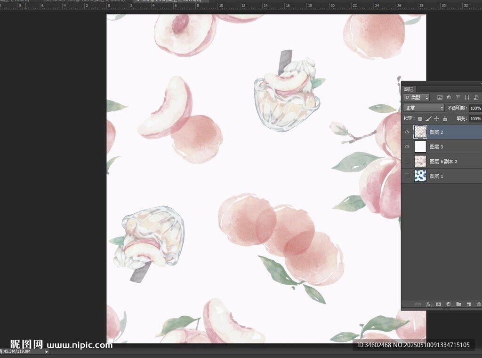The height and width of the screenshot is (358, 482).
Task: Click the status bar arrow beside file size
Action: coord(47,352)
